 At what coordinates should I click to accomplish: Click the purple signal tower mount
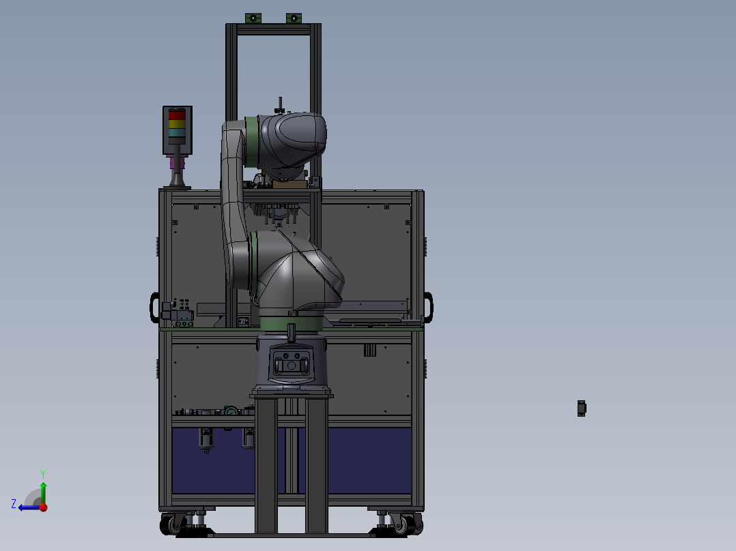177,162
